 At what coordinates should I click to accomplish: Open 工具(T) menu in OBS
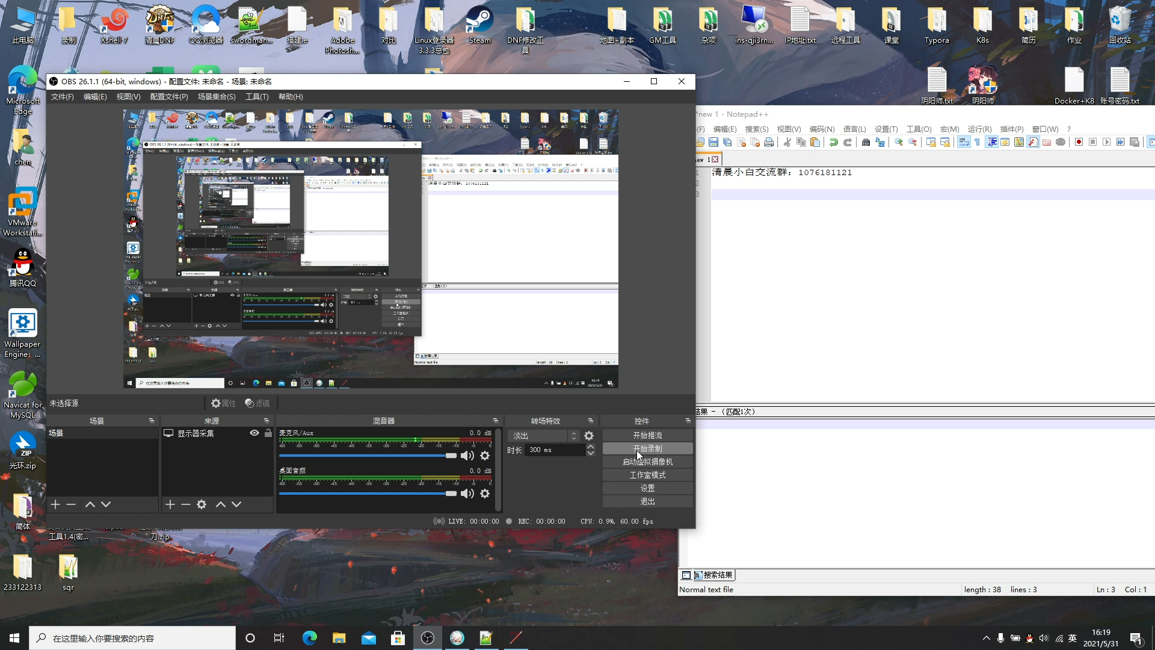tap(257, 97)
